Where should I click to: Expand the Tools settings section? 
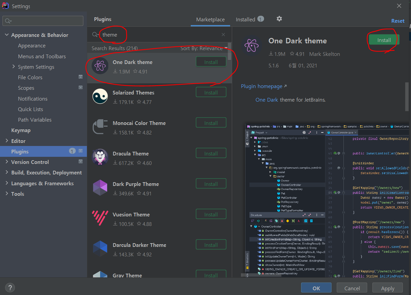(7, 194)
